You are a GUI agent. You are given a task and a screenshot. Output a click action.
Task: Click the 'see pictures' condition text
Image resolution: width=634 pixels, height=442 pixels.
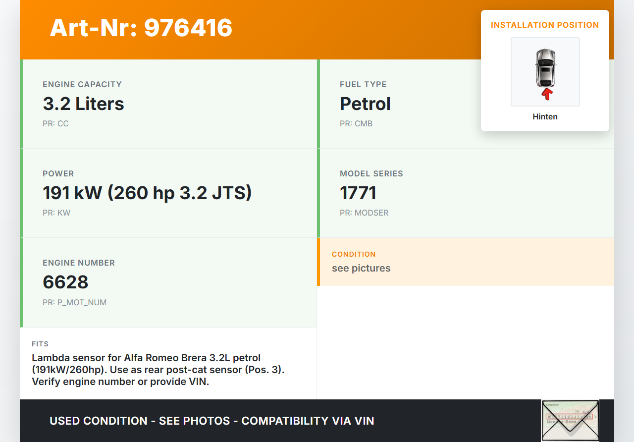coord(361,268)
